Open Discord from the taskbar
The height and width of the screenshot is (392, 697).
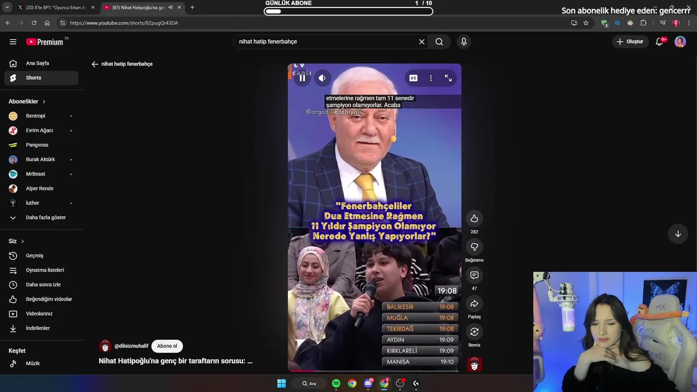[x=369, y=383]
